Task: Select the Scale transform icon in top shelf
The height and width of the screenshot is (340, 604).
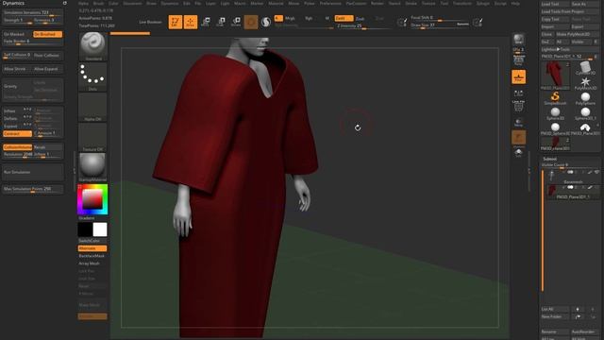Action: pyautogui.click(x=221, y=22)
